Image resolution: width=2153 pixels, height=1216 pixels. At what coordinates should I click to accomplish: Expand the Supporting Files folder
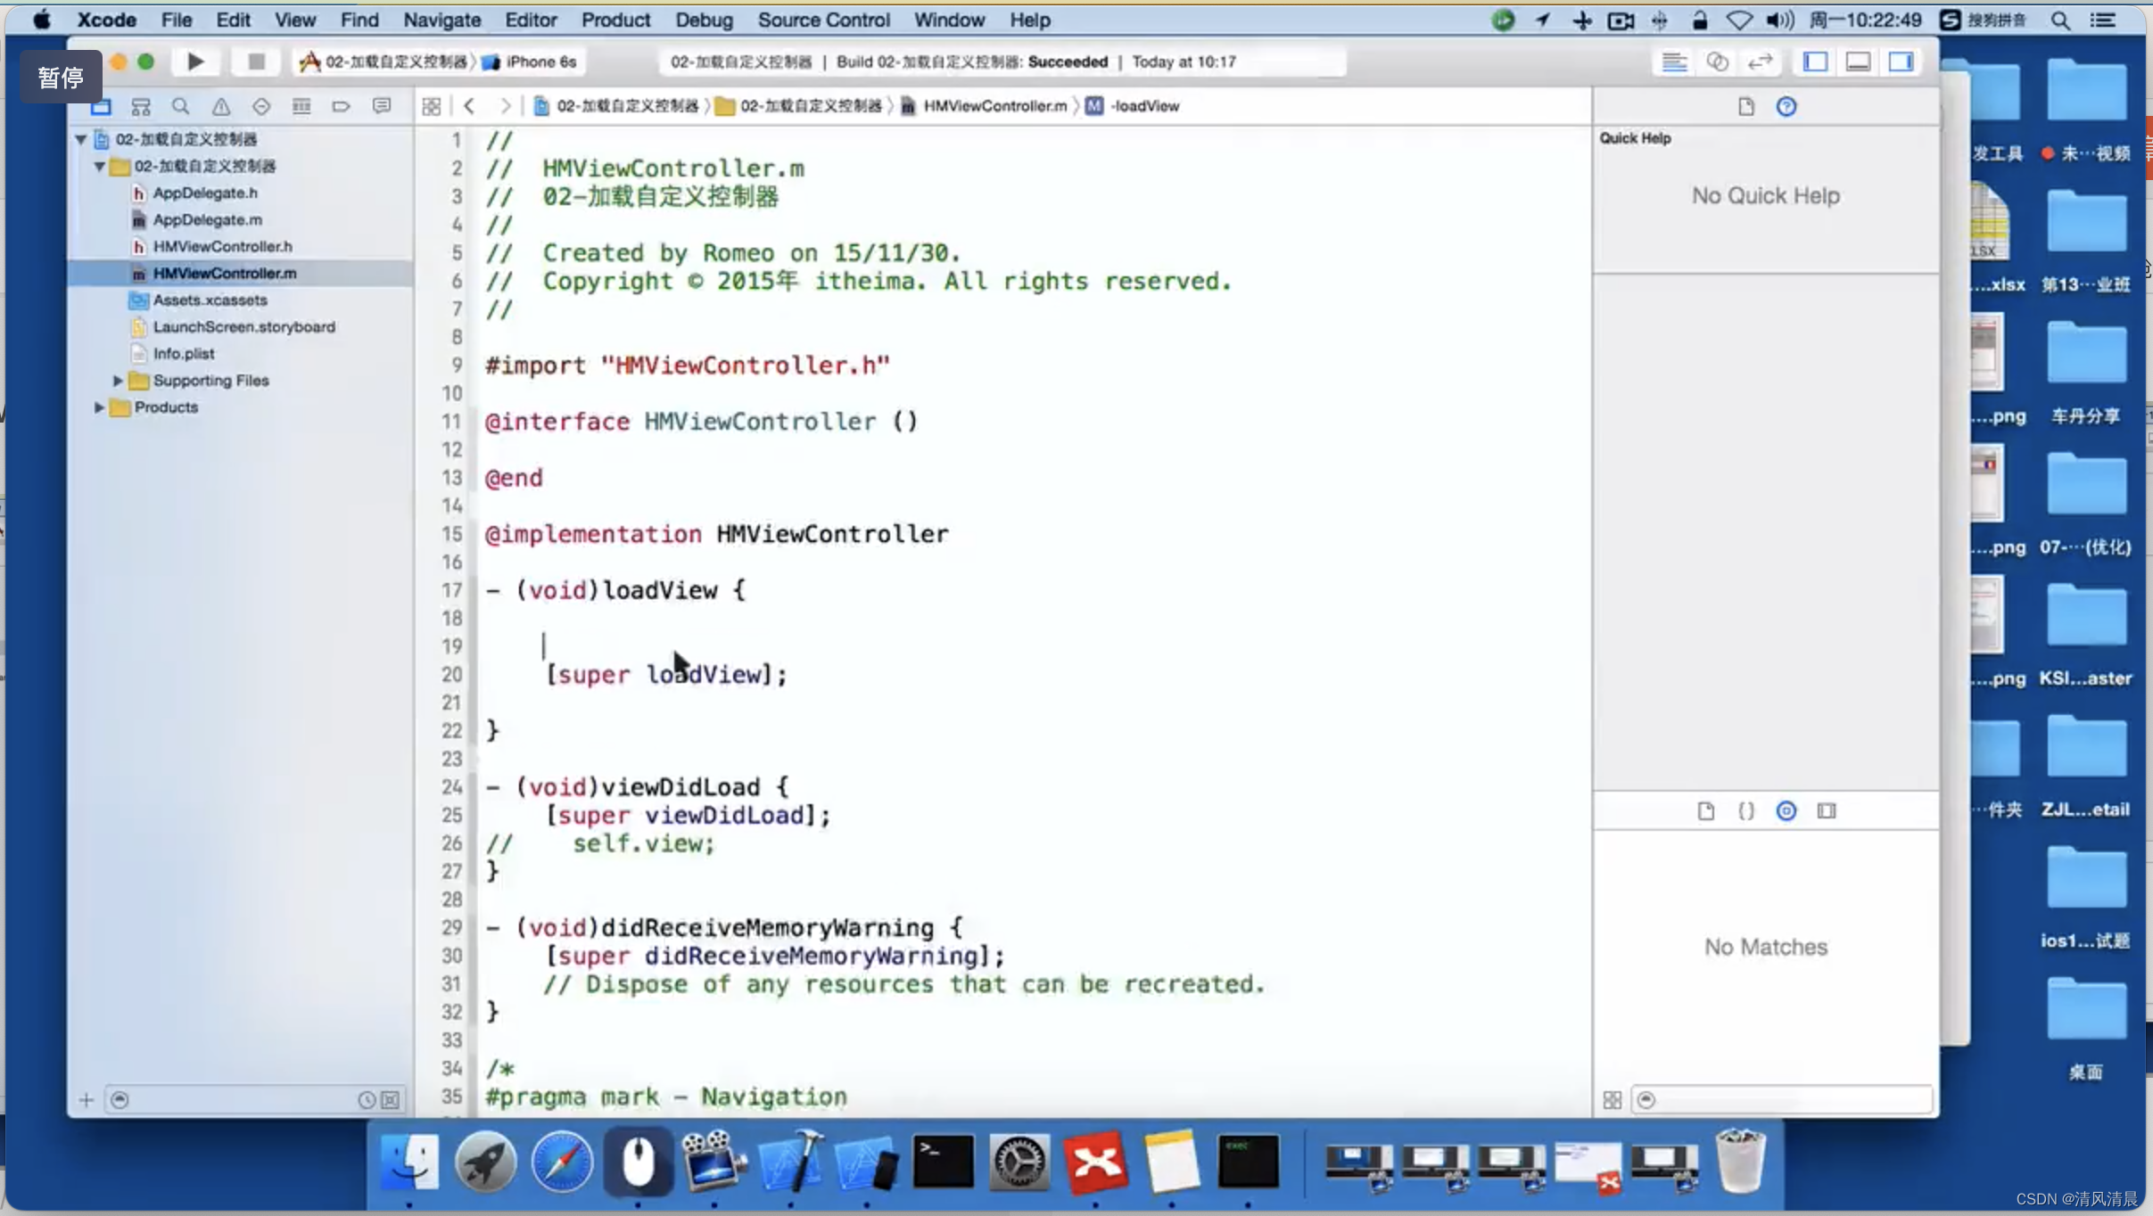[119, 380]
